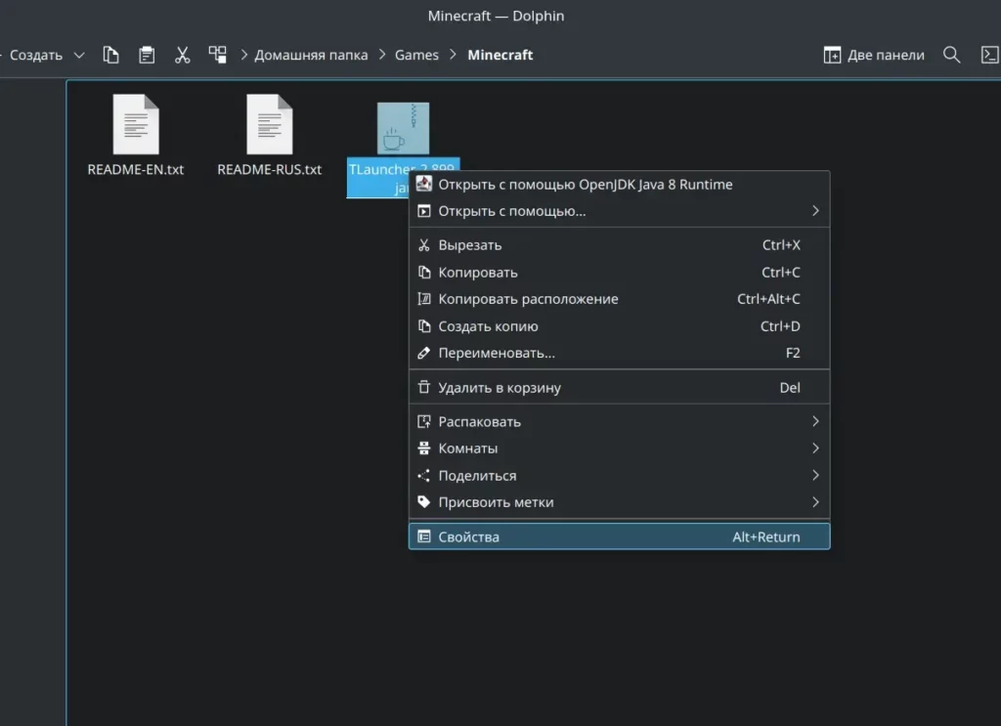
Task: Click the Cut scissors icon in the toolbar
Action: coord(183,55)
